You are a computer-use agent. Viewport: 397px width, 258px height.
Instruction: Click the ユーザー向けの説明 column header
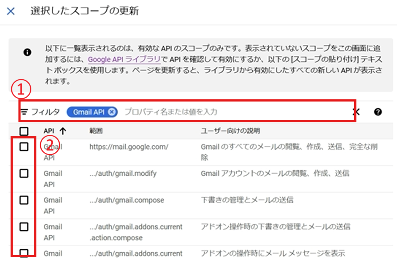(230, 131)
